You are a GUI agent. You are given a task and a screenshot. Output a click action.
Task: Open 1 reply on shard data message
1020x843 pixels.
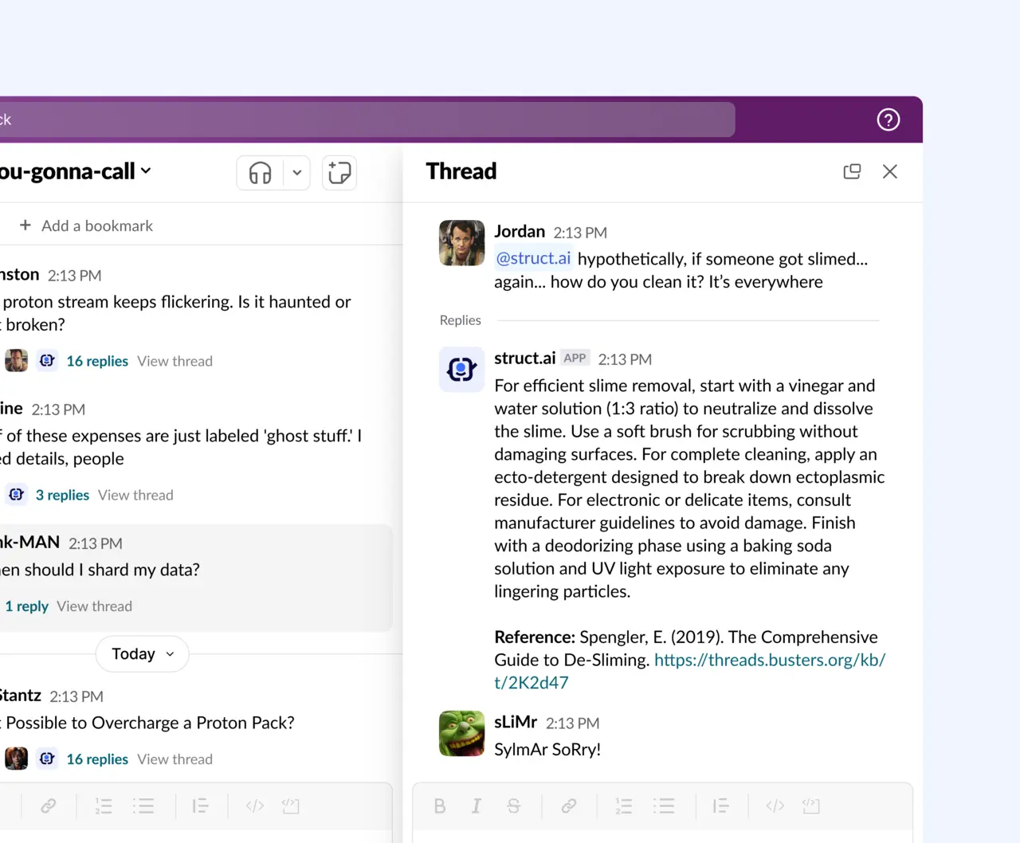tap(26, 606)
